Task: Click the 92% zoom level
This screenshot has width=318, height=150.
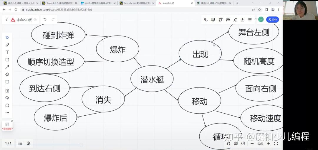Action: (x=260, y=144)
